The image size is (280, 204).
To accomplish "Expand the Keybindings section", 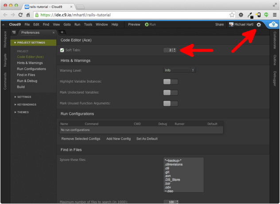I will point(27,104).
